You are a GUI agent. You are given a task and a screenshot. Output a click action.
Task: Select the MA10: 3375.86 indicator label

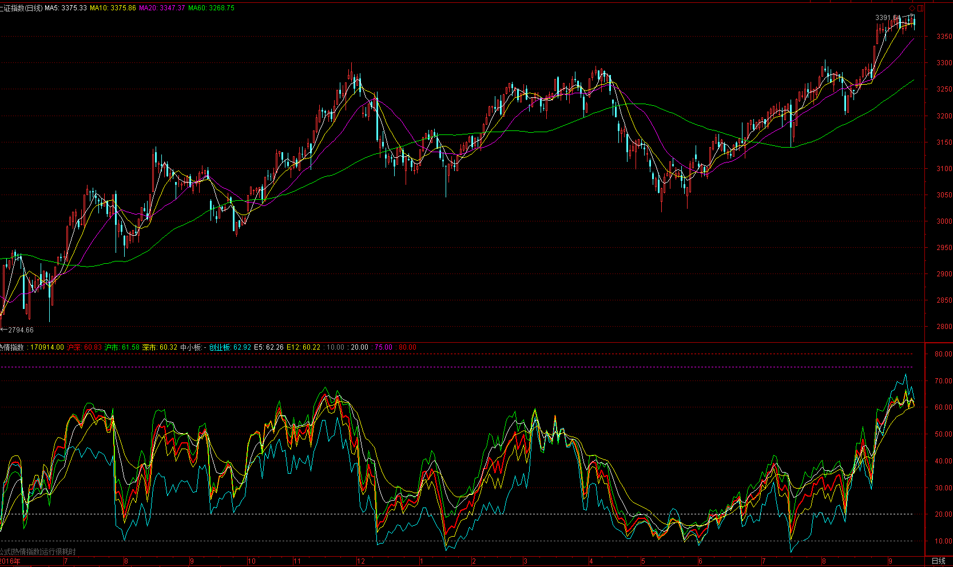113,8
